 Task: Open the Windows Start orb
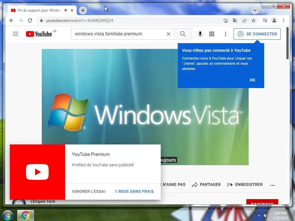8,215
